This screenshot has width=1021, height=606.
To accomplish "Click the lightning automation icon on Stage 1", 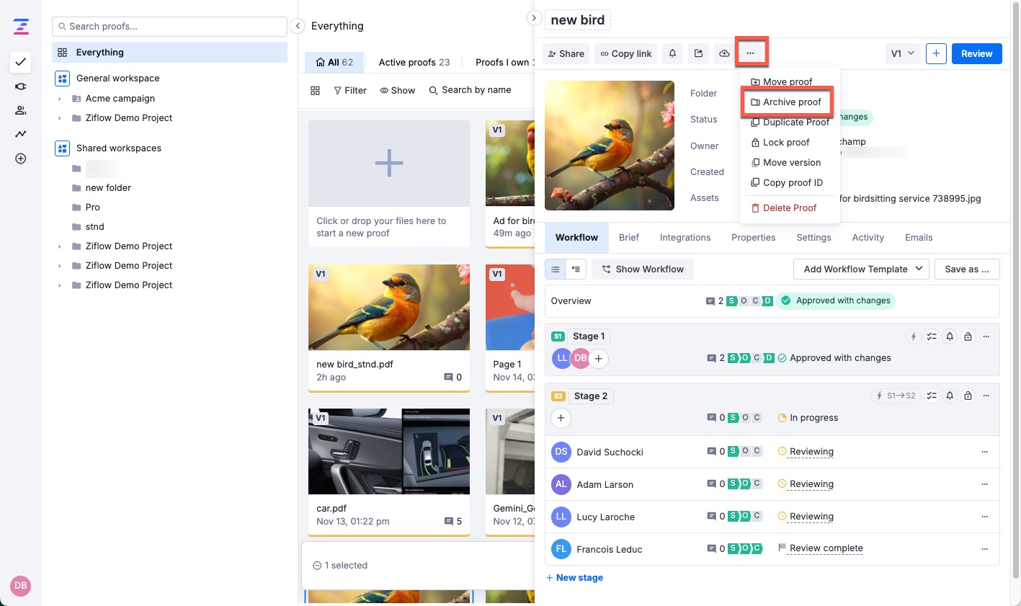I will pos(914,336).
